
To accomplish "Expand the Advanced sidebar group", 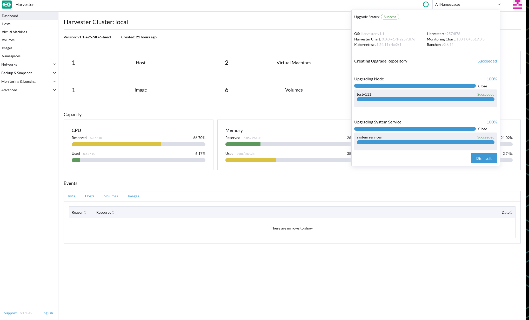I will (x=29, y=90).
